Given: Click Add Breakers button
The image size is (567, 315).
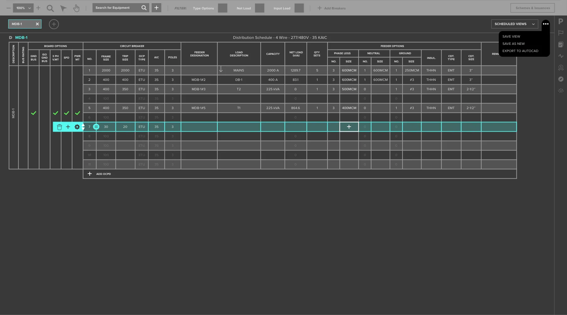Looking at the screenshot, I should [331, 8].
